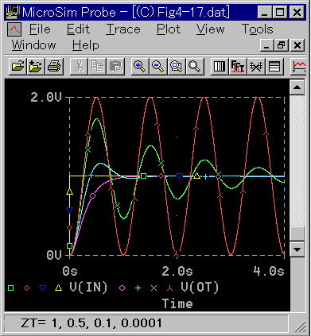Click the 2.0V Y-axis label

pyautogui.click(x=46, y=98)
